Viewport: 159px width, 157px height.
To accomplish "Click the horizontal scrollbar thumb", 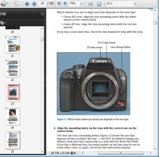I will point(121,153).
